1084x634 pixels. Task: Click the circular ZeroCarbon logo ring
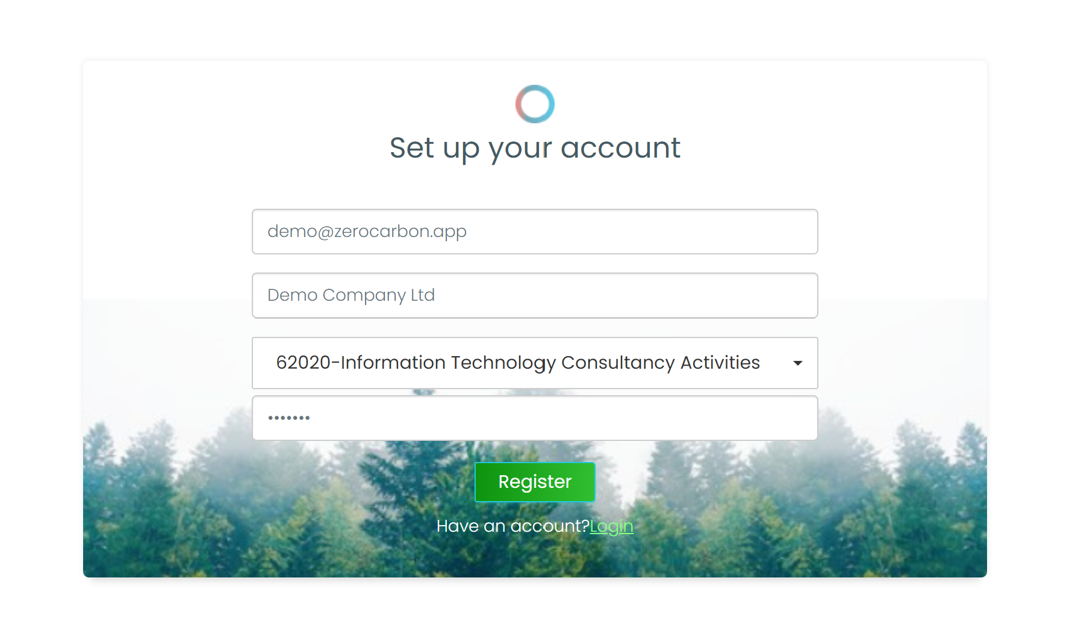(535, 104)
